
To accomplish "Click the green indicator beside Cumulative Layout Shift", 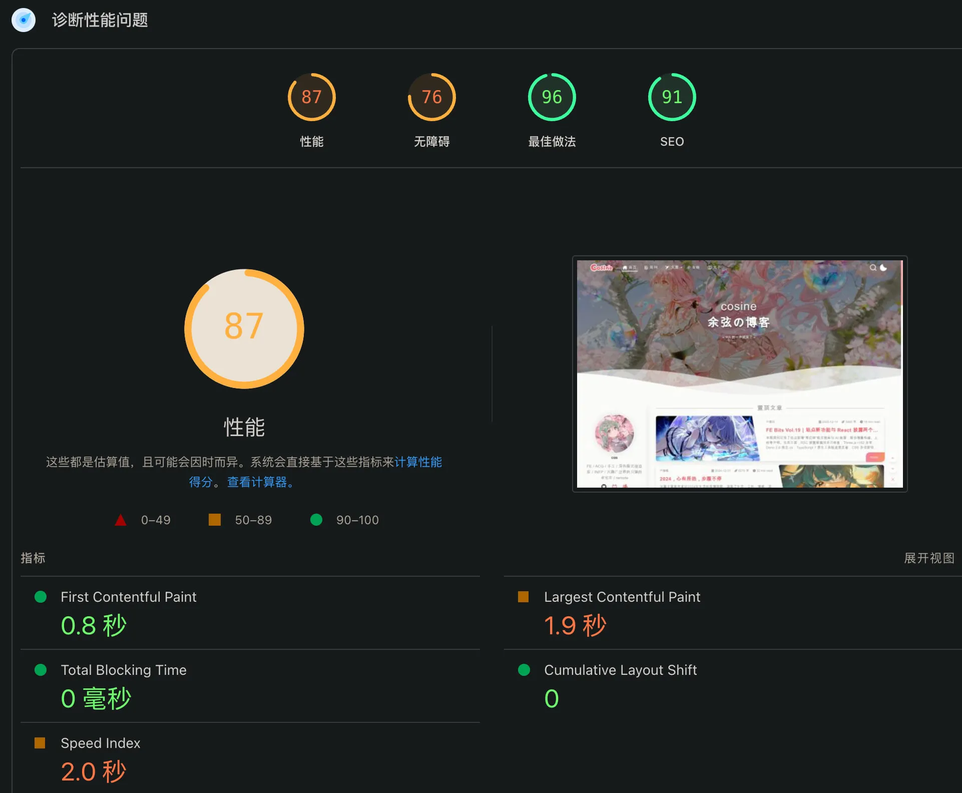I will 524,670.
